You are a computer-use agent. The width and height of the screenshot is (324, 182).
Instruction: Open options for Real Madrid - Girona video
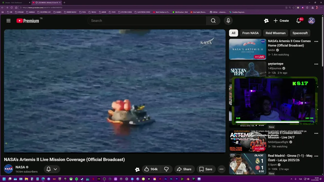point(316,156)
